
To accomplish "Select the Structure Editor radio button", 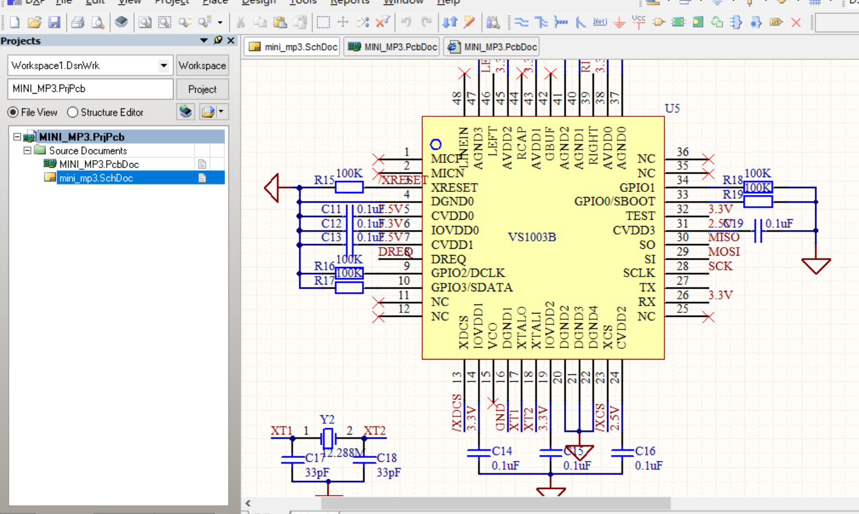I will click(x=72, y=112).
